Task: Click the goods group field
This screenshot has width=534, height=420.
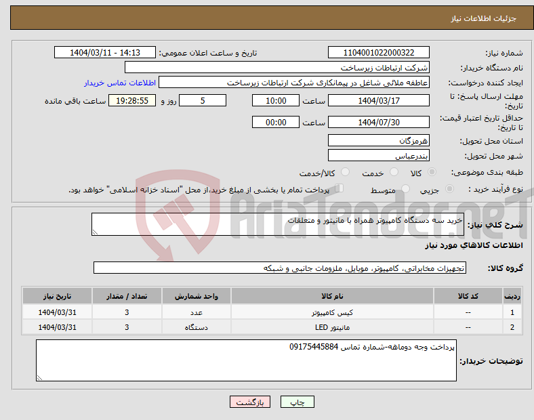Action: tap(280, 268)
